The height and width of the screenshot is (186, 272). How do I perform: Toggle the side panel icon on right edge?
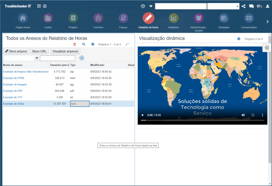click(x=267, y=48)
